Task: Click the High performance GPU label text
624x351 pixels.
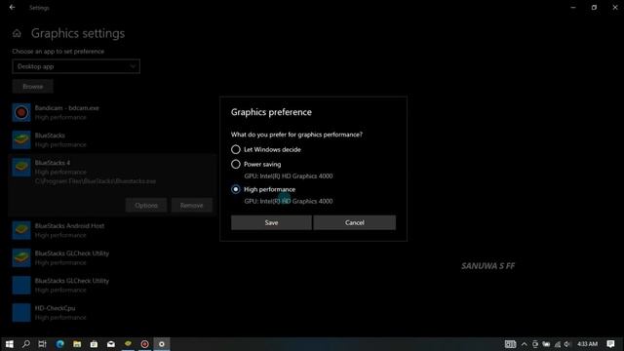Action: point(289,201)
